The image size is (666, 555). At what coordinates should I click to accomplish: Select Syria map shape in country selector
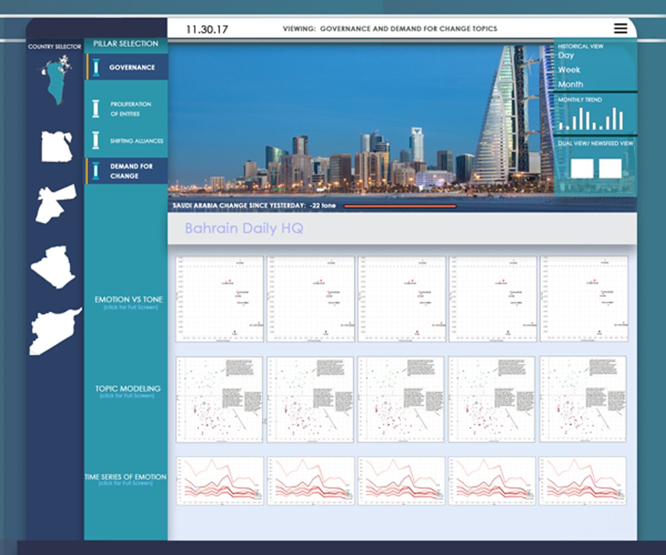point(55,331)
